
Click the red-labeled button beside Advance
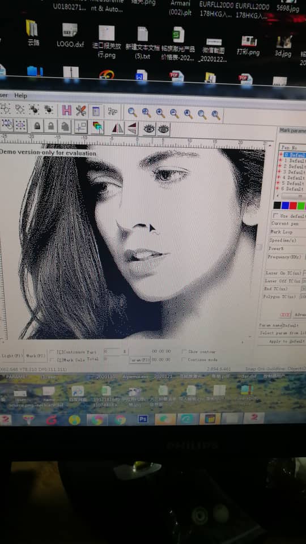pyautogui.click(x=285, y=314)
